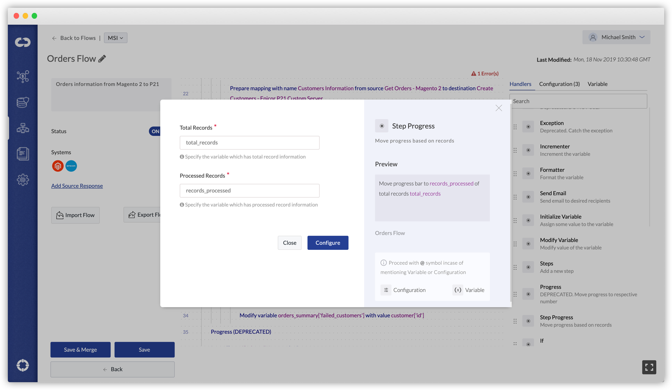Click the drag handle for Send Email handler
Screen dimensions: 672x390
[x=515, y=197]
